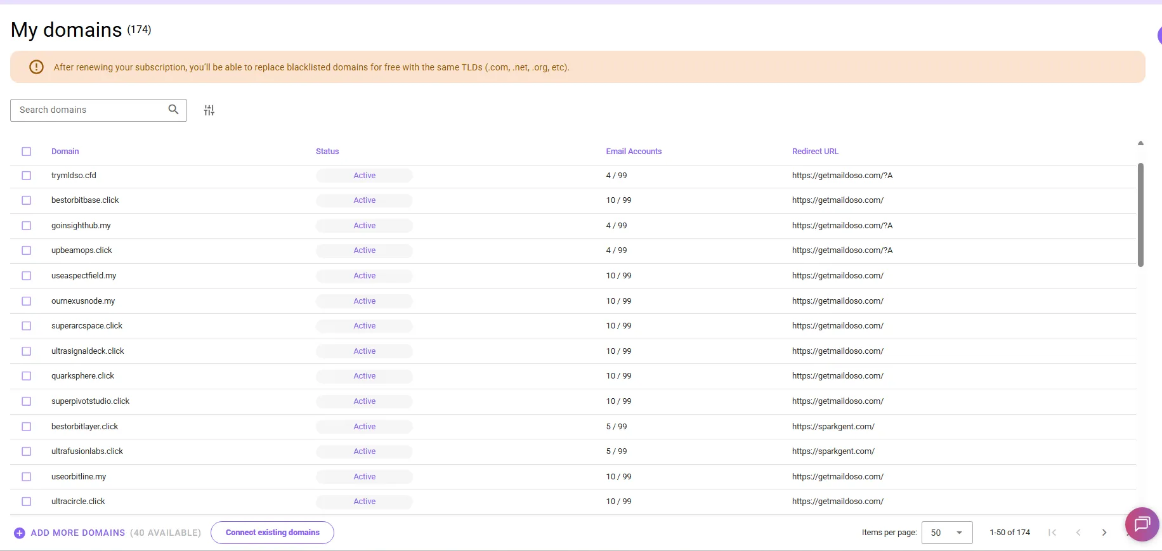Screen dimensions: 1162x551
Task: Check the bestorbitbase.click row
Action: pyautogui.click(x=26, y=200)
